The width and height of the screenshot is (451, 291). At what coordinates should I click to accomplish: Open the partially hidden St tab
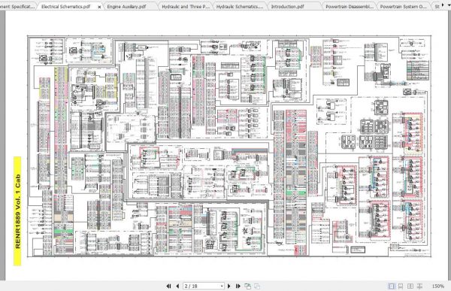point(437,6)
